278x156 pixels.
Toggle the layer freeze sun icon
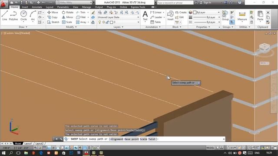click(103, 22)
